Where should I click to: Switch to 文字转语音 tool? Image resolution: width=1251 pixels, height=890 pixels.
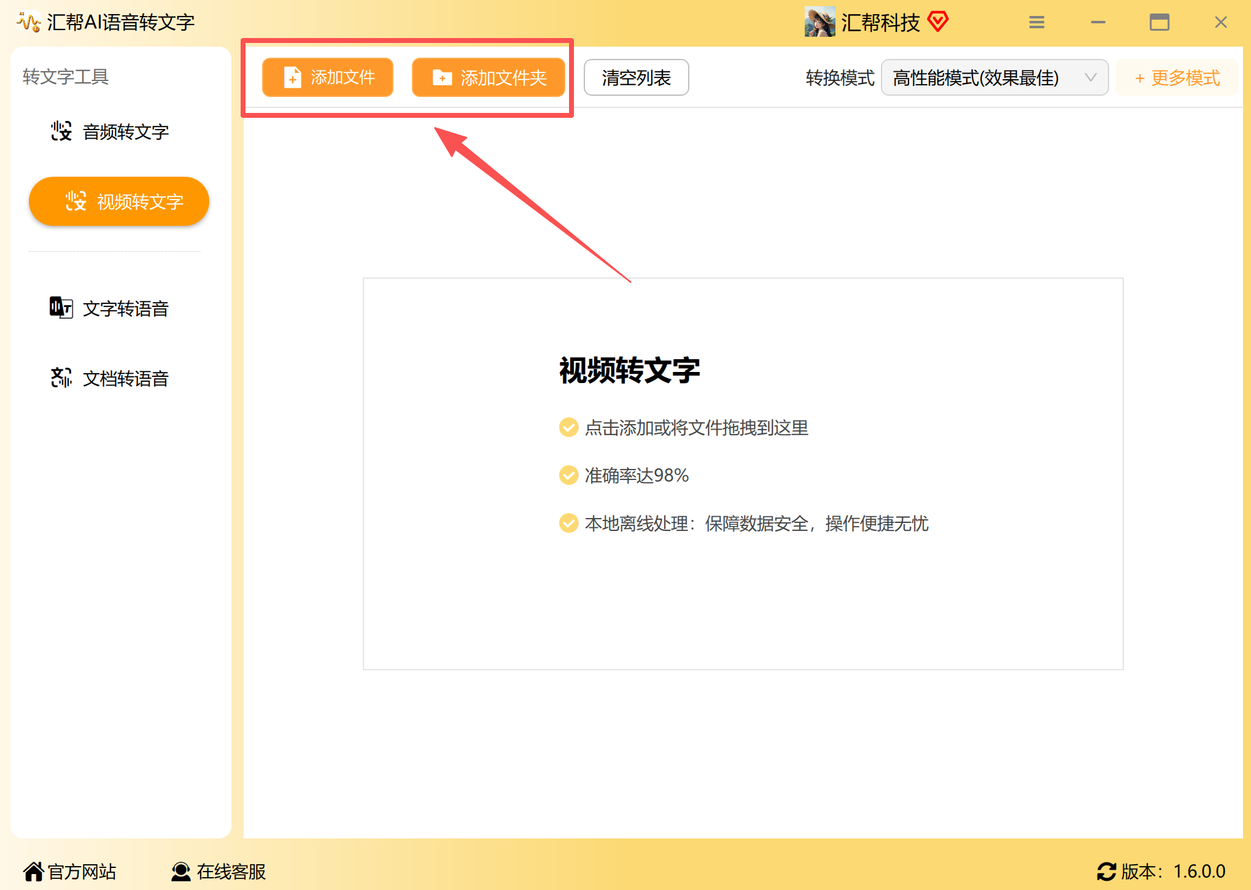[x=110, y=308]
